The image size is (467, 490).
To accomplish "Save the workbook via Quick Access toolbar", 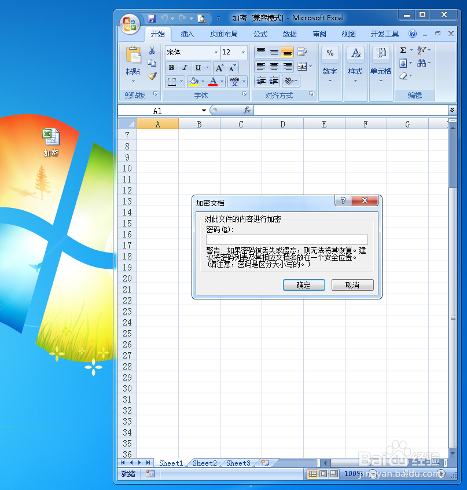I will (151, 17).
